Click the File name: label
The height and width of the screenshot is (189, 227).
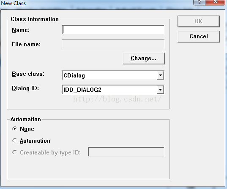click(26, 44)
